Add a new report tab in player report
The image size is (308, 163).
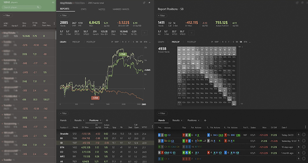pyautogui.click(x=107, y=120)
